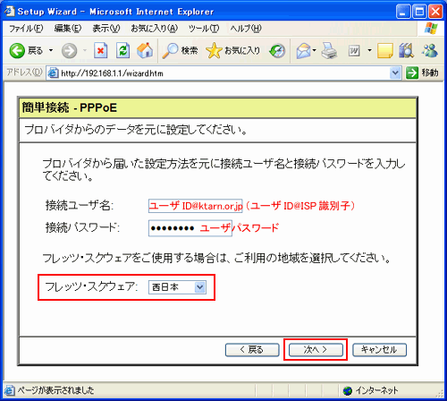
Task: Open the Messenger people icon
Action: [x=429, y=50]
